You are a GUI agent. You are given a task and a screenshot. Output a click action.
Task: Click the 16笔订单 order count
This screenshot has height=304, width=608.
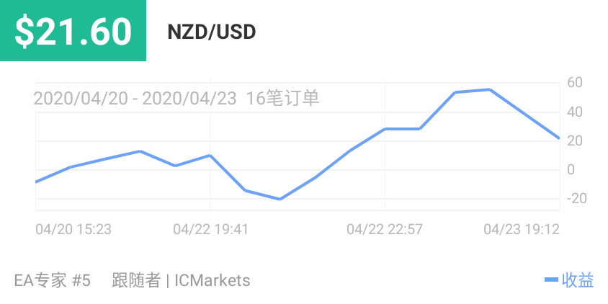(282, 98)
